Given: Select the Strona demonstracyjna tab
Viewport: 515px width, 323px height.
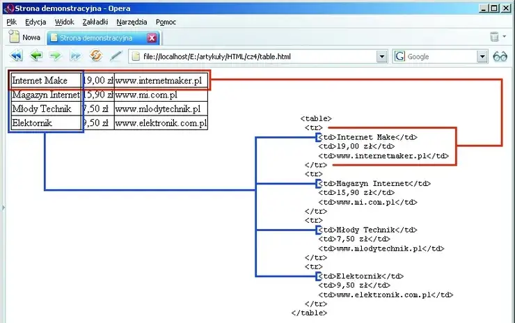Looking at the screenshot, I should coord(96,38).
